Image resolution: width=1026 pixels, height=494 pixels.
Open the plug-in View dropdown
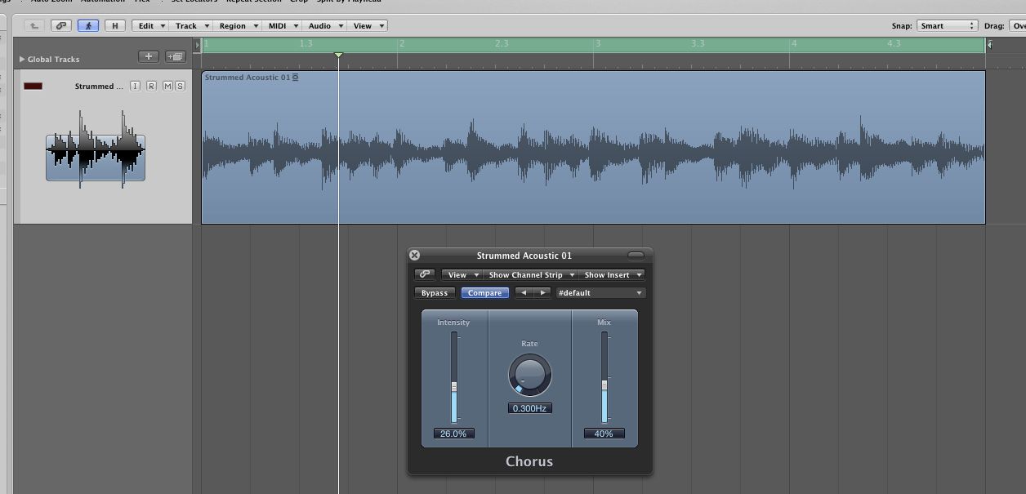(462, 275)
